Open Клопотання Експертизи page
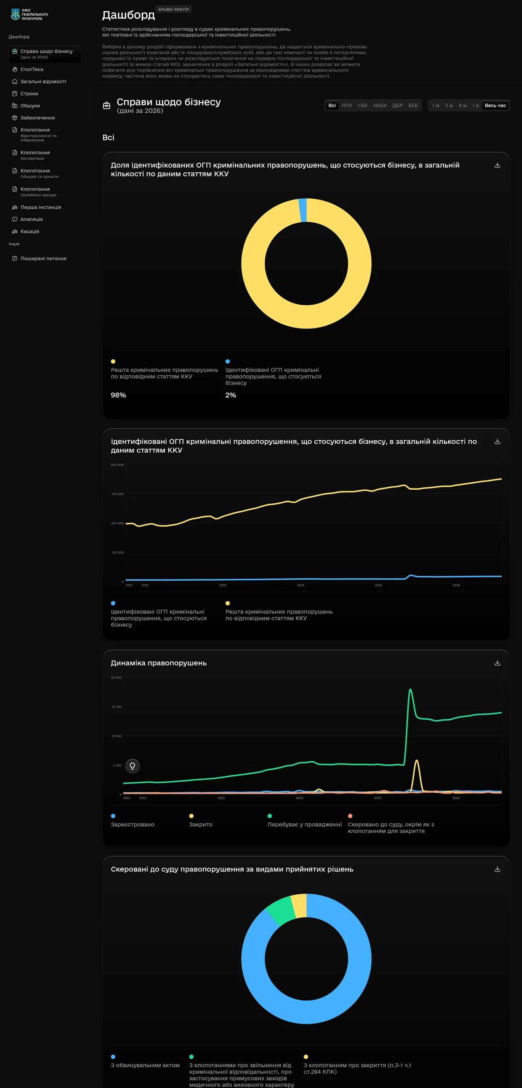Screen dimensions: 522x1088 (45, 155)
